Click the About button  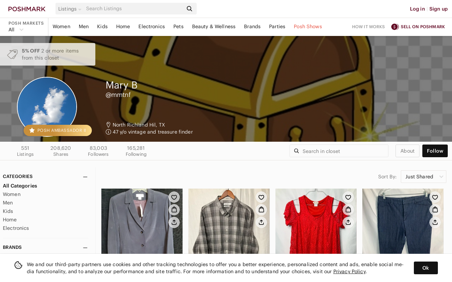[x=408, y=151]
